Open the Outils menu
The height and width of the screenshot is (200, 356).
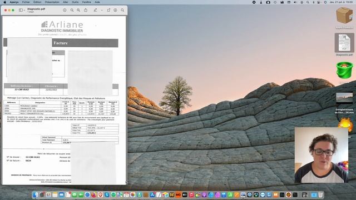tap(75, 2)
